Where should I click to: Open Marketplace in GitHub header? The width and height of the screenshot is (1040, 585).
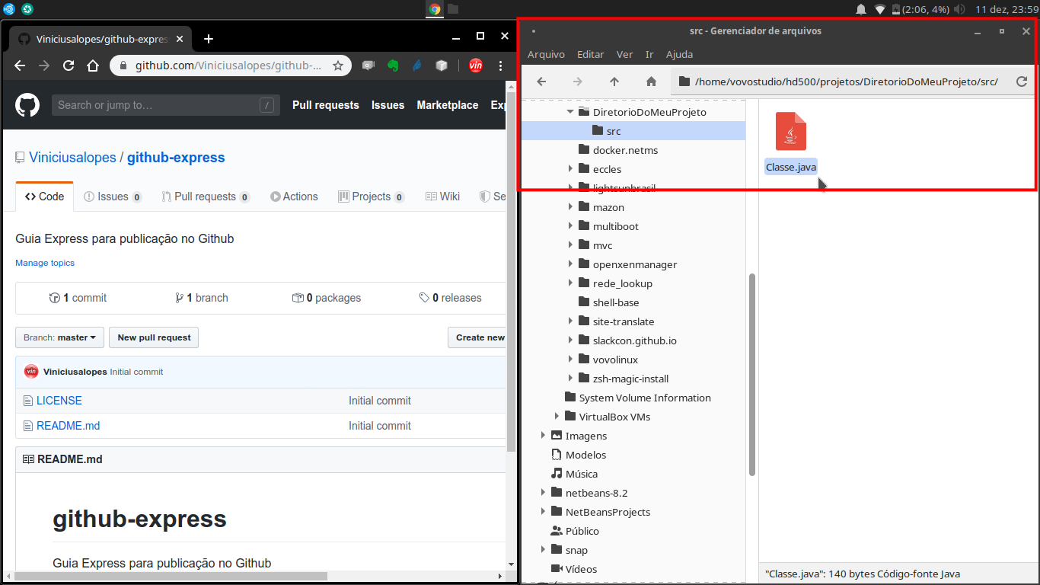(448, 105)
